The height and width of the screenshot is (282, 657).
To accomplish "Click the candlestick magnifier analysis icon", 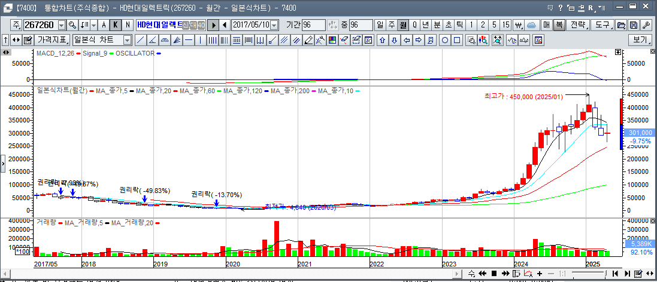I will (484, 41).
